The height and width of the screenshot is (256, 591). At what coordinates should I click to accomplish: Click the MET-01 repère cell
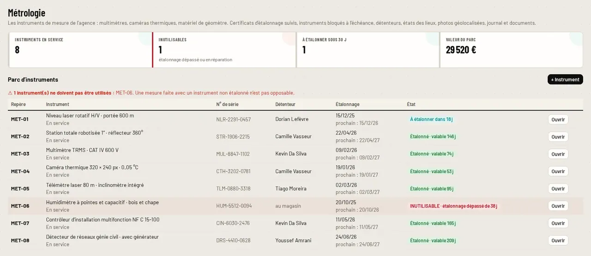tap(20, 119)
